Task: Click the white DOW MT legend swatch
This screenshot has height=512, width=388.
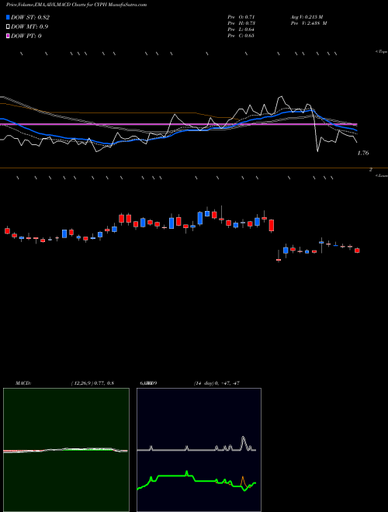Action: [9, 26]
